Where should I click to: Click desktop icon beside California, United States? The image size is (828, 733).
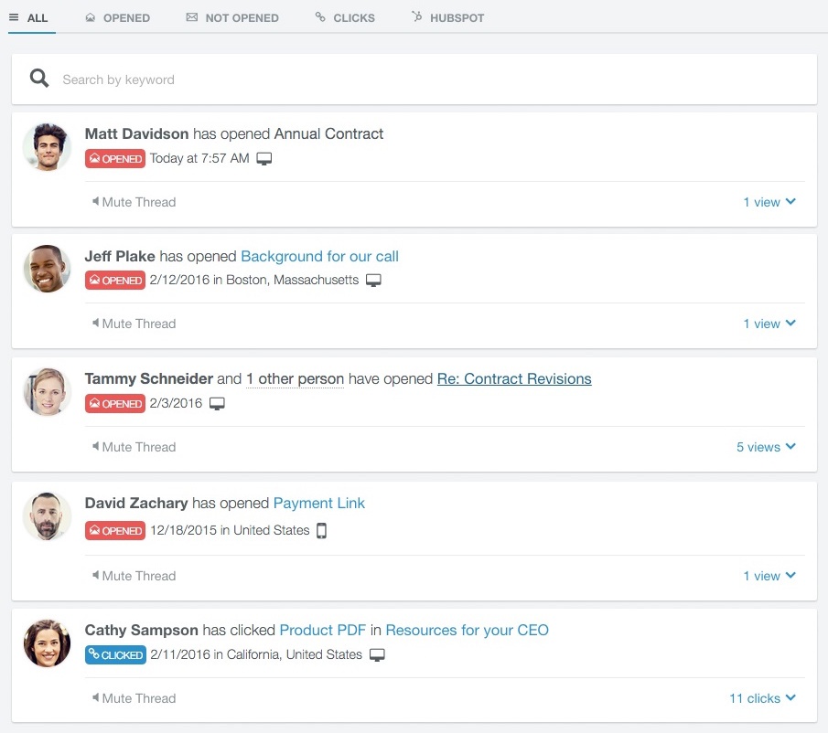click(377, 655)
